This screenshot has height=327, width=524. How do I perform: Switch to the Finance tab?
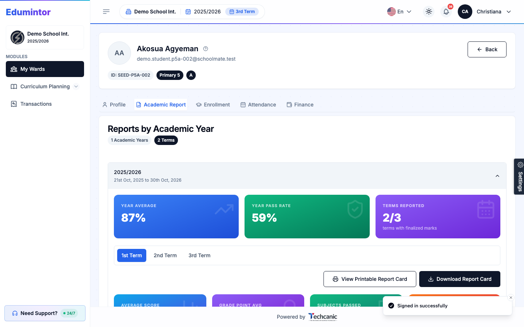[x=300, y=105]
